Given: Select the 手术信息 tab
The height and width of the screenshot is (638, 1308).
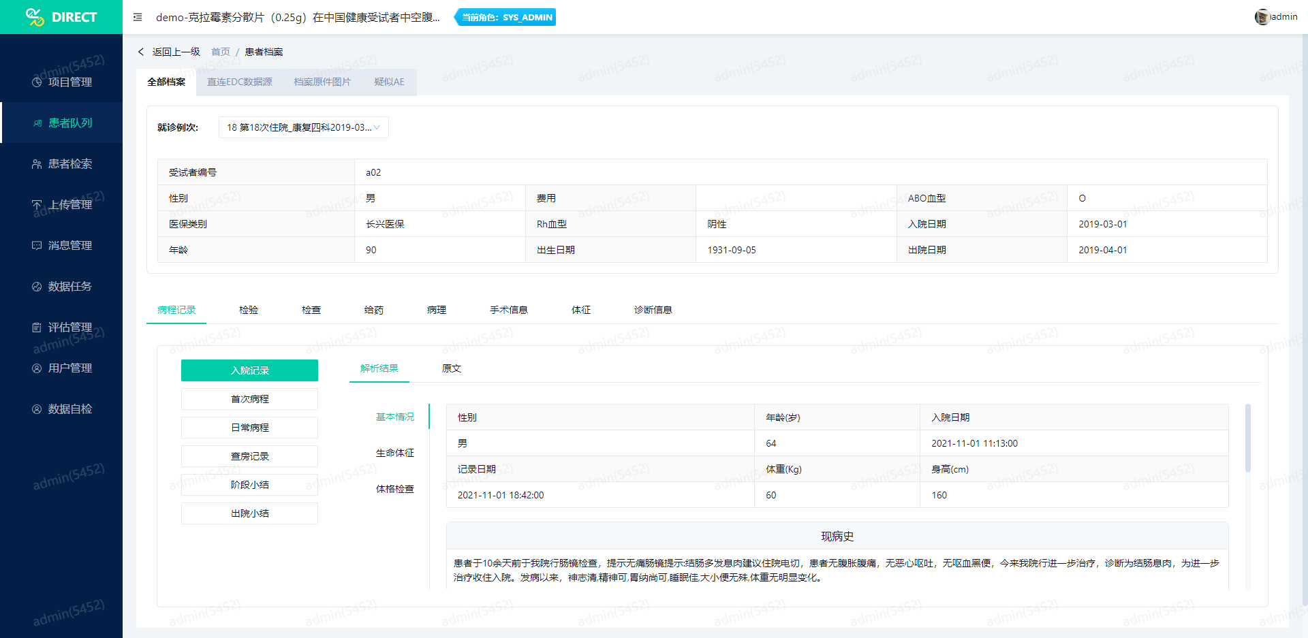Looking at the screenshot, I should [509, 310].
